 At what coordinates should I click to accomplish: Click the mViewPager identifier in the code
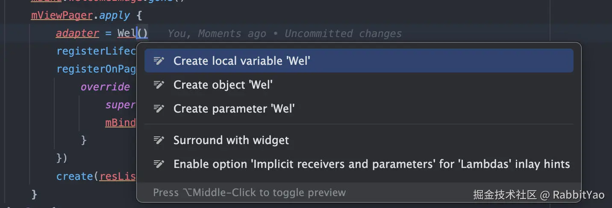pos(62,16)
